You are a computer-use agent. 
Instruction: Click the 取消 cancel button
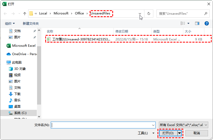tap(196, 133)
